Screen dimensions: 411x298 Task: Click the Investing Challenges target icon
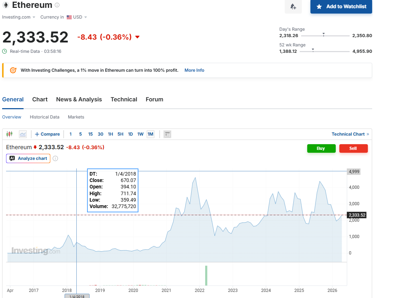pos(13,70)
